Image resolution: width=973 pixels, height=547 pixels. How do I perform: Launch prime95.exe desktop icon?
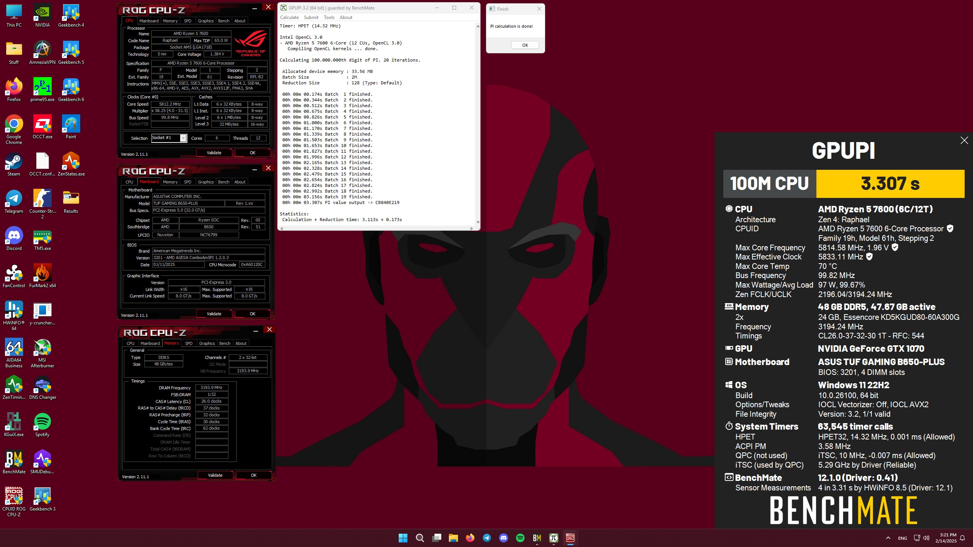click(x=43, y=90)
